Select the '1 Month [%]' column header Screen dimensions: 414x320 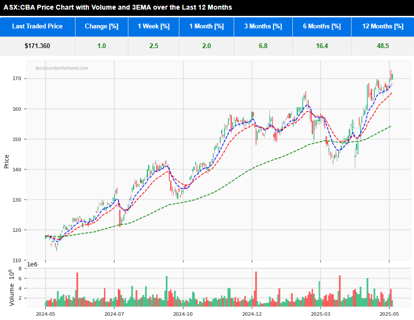206,26
